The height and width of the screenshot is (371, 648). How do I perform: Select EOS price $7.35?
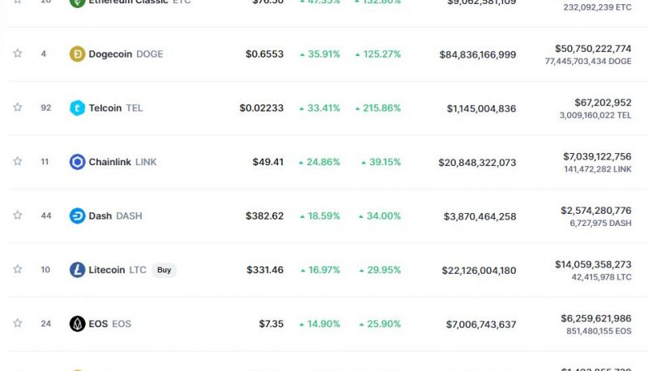(x=271, y=324)
